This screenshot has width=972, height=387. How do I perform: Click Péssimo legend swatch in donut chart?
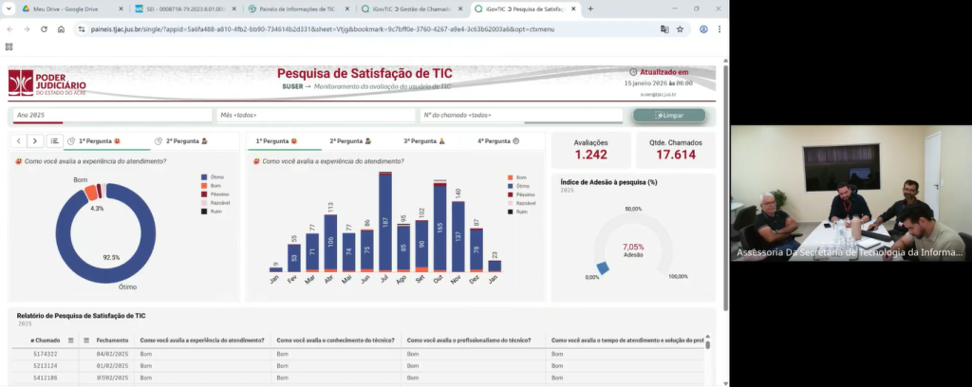(203, 194)
